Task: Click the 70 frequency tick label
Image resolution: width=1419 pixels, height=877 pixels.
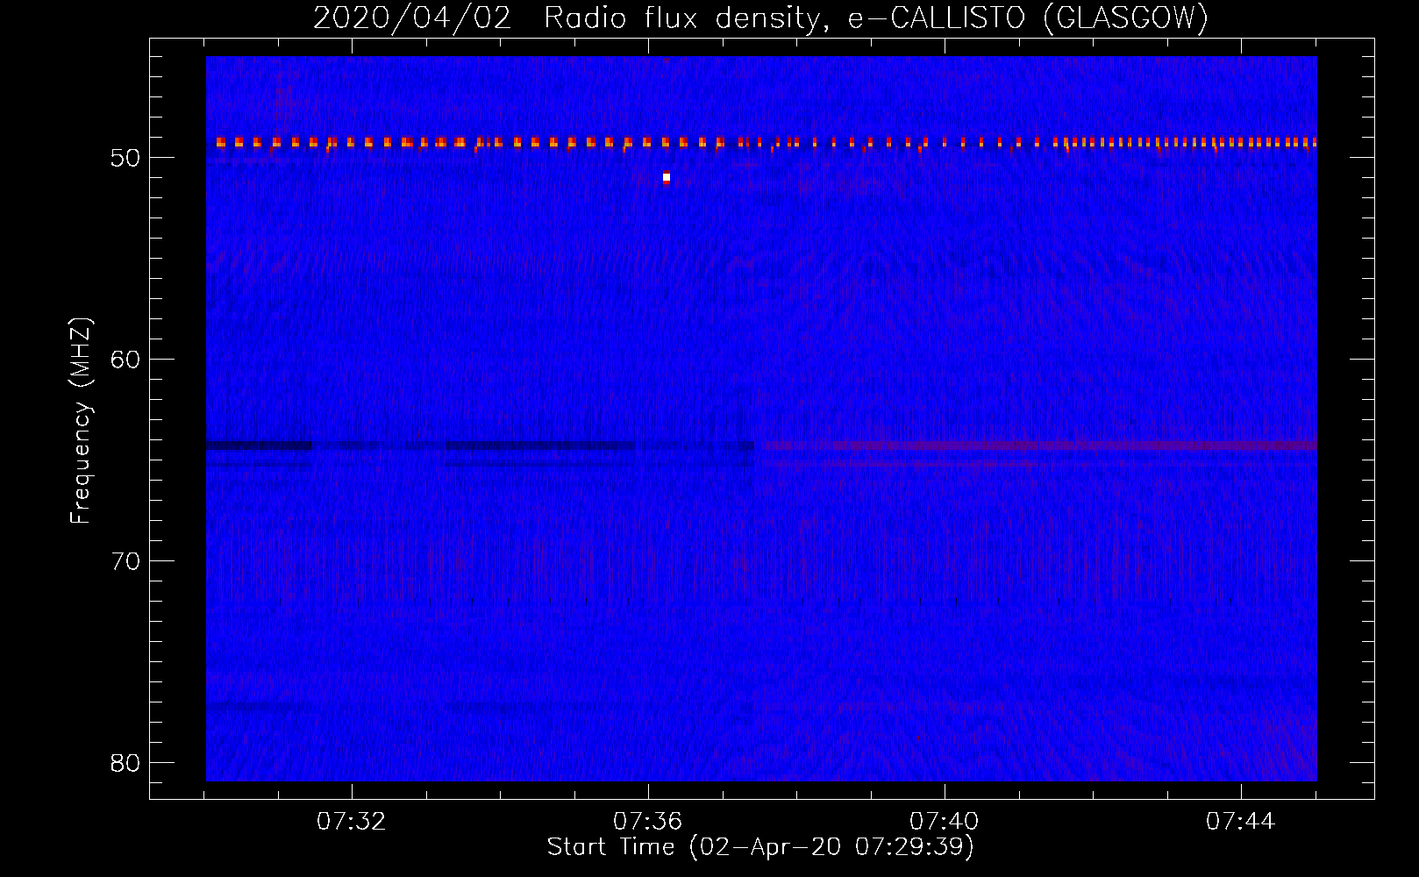Action: click(125, 561)
